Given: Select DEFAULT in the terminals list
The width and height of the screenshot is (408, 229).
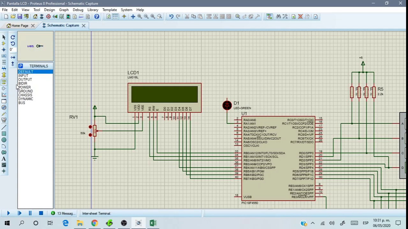Looking at the screenshot, I should coord(35,72).
